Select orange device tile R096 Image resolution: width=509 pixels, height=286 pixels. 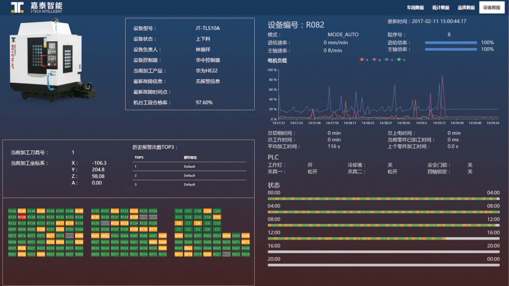pyautogui.click(x=245, y=235)
